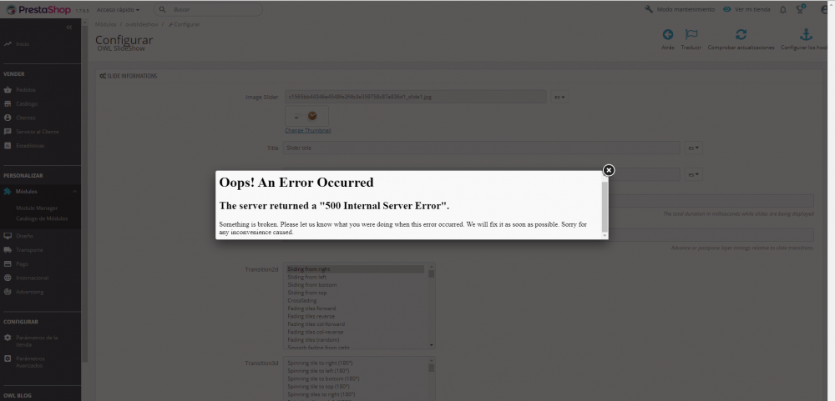Image resolution: width=835 pixels, height=401 pixels.
Task: Open the es language dropdown beside Title
Action: 693,148
